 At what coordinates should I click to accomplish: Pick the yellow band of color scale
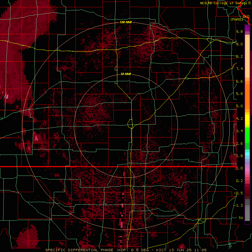(x=247, y=120)
